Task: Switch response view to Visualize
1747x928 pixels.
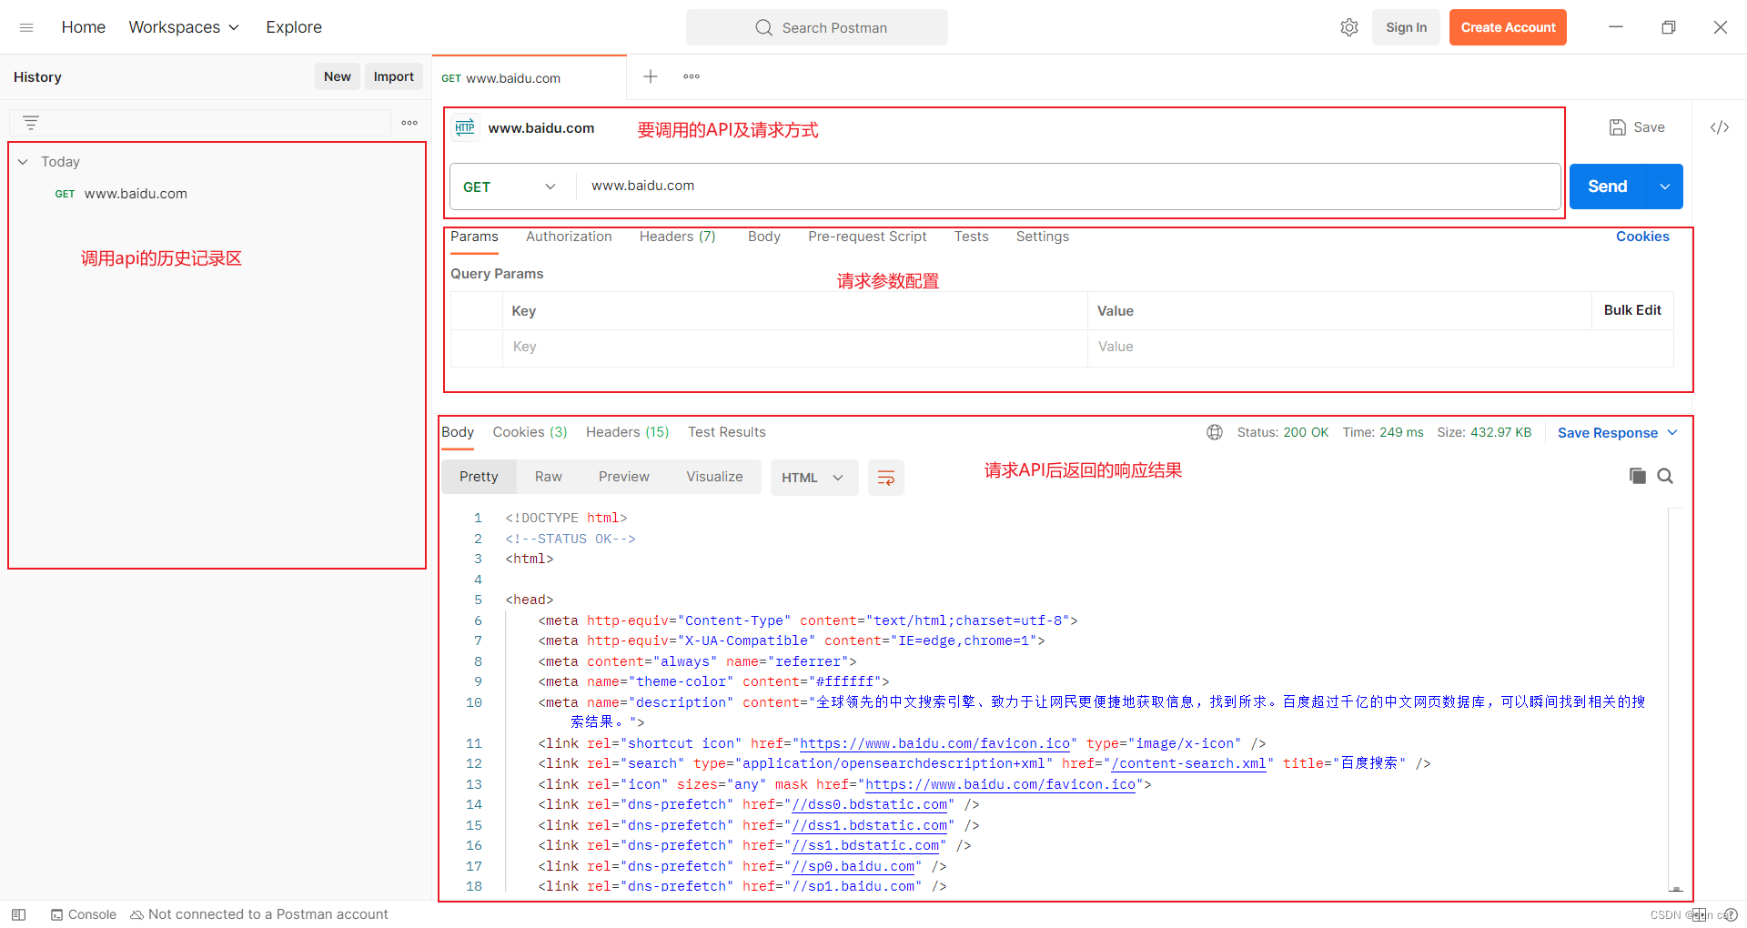Action: point(714,477)
